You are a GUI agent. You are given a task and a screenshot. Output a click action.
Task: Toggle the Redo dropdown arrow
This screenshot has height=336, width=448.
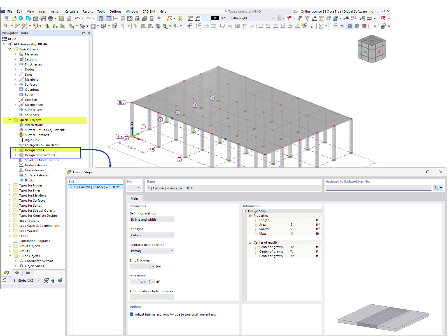coord(93,18)
